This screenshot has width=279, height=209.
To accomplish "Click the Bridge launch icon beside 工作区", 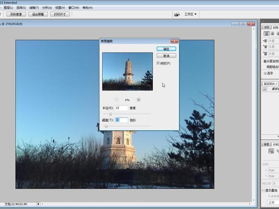I will tap(177, 14).
